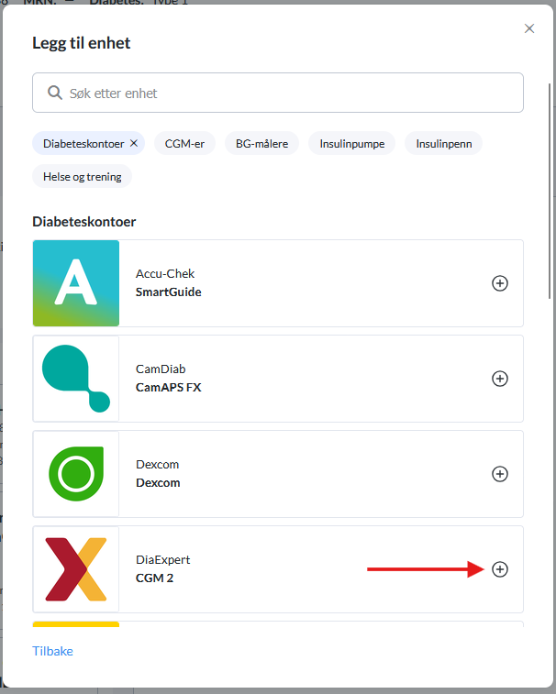Screen dimensions: 556x694
Task: Add the Dexcom account via plus icon
Action: coord(500,474)
